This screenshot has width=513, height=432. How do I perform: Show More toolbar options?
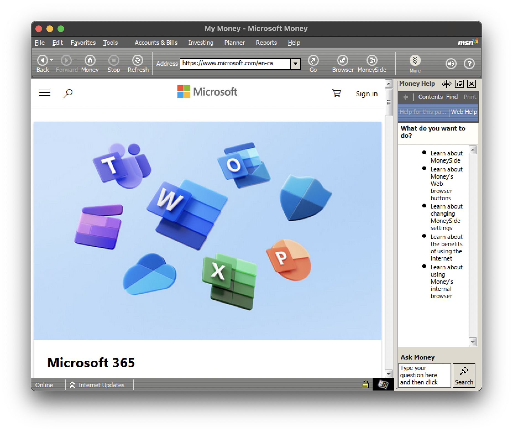click(x=415, y=60)
